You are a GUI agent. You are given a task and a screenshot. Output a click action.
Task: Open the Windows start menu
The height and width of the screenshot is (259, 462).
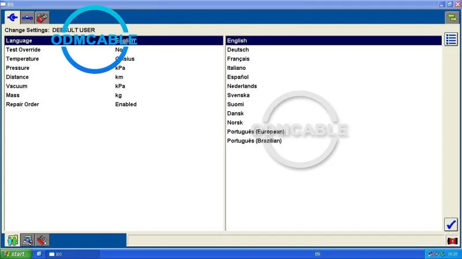coord(16,254)
